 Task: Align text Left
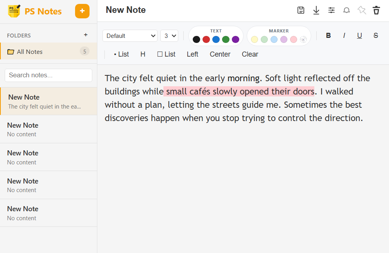coord(192,54)
